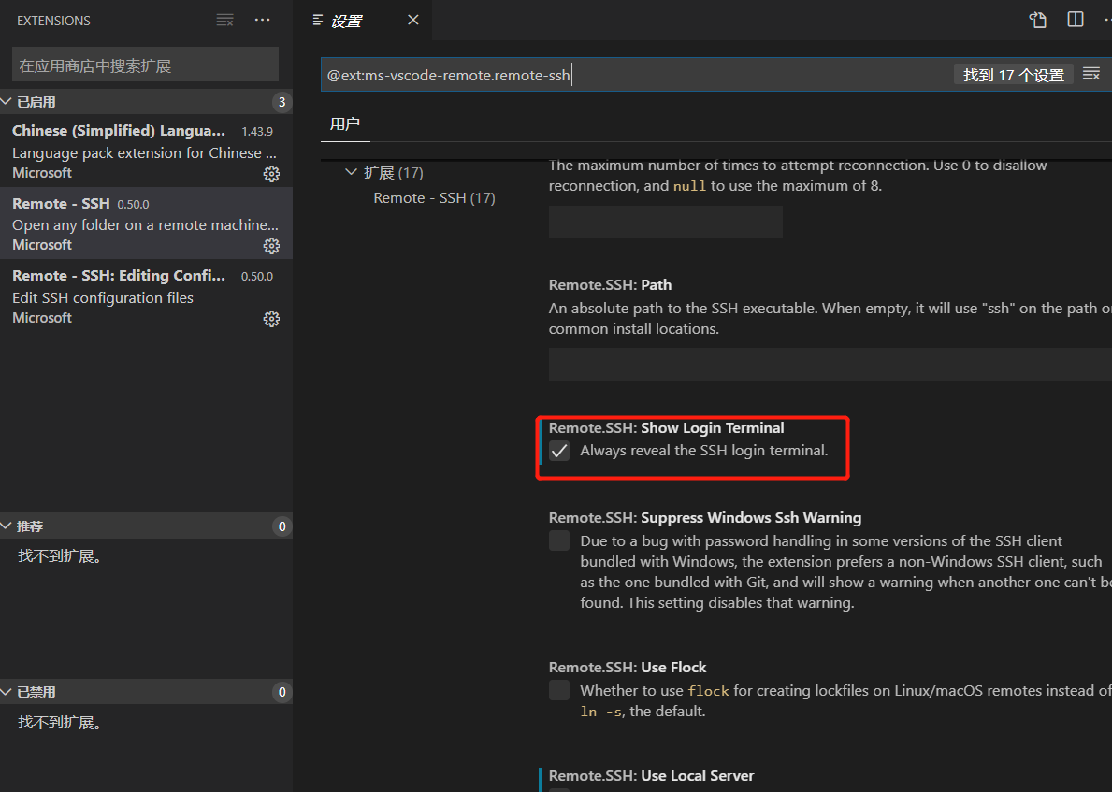Open Extensions panel more actions menu

point(263,20)
